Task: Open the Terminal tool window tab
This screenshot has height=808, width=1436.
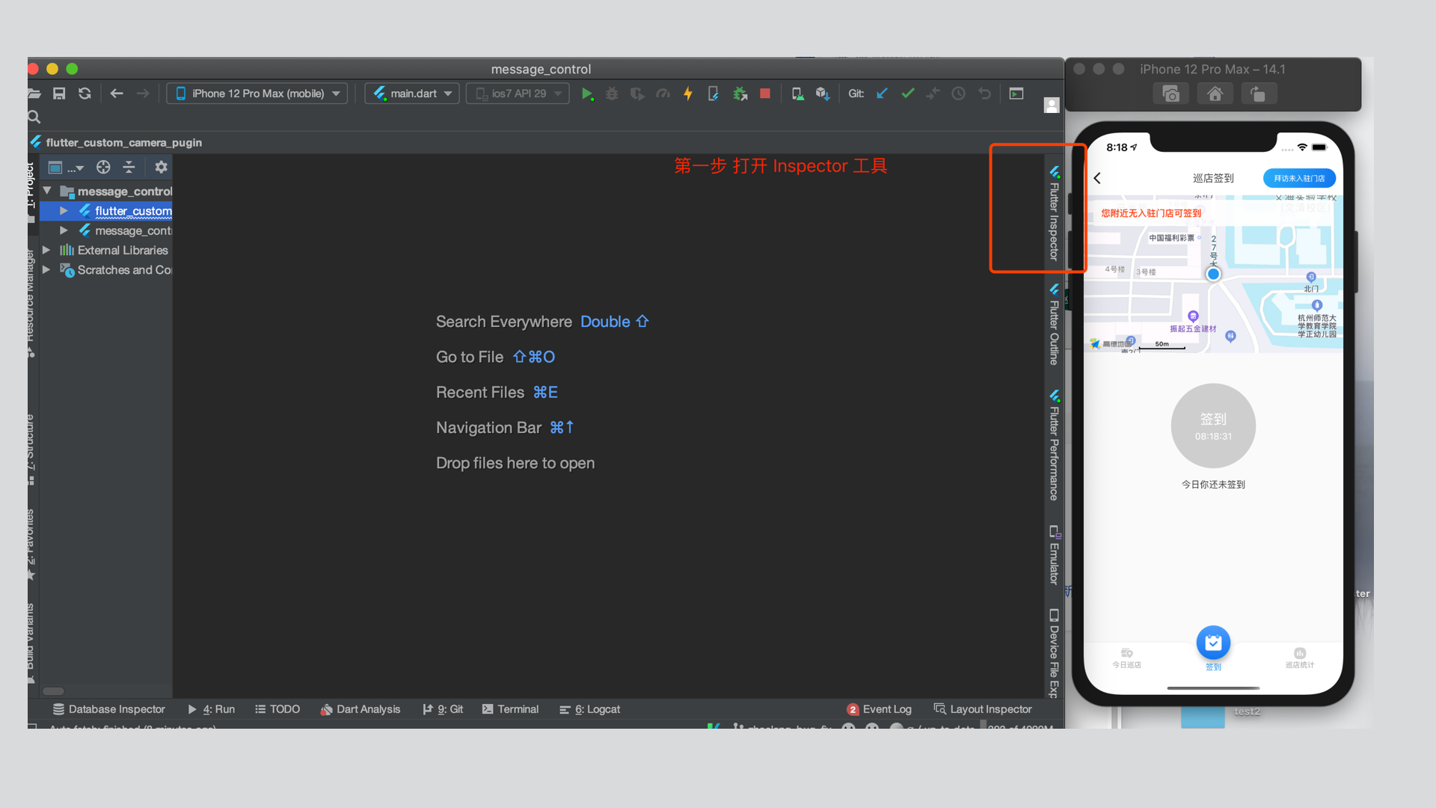Action: [x=510, y=709]
